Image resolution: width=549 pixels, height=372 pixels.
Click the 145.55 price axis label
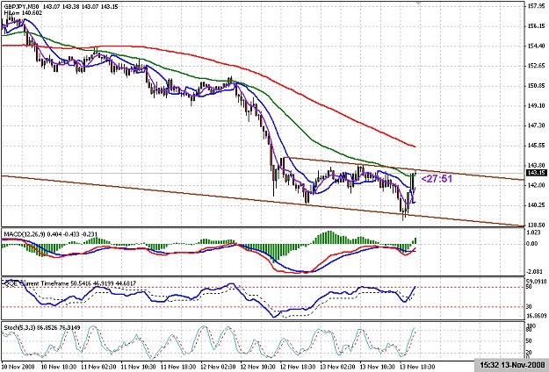(538, 145)
